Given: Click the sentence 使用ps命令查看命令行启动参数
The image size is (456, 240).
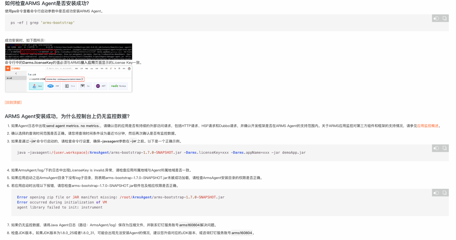Looking at the screenshot, I should (55, 11).
